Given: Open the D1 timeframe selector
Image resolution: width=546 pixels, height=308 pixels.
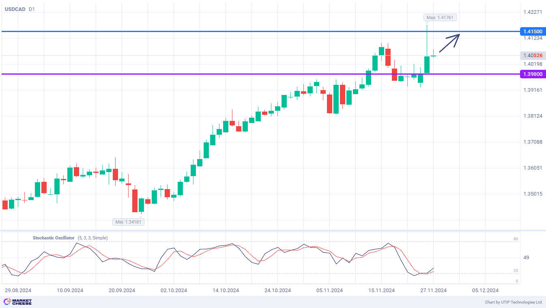Looking at the screenshot, I should pyautogui.click(x=32, y=9).
